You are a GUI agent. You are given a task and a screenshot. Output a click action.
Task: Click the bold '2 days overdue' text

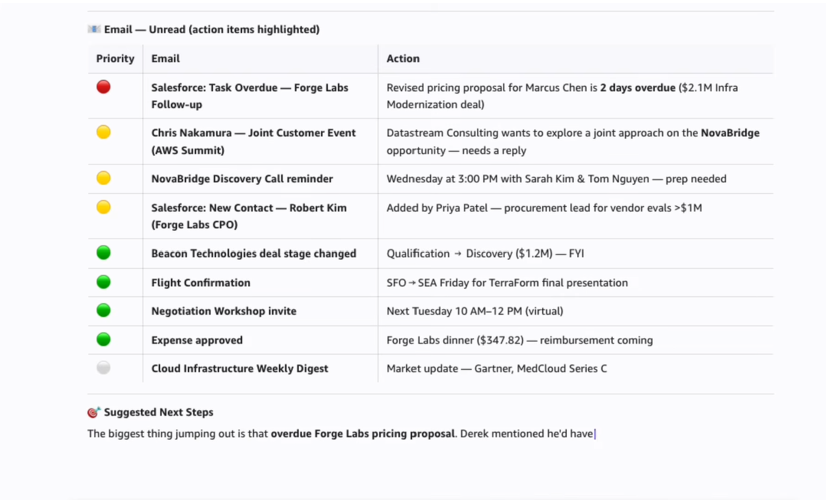tap(637, 88)
